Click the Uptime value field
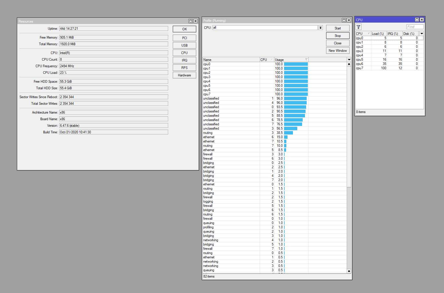 click(x=114, y=29)
